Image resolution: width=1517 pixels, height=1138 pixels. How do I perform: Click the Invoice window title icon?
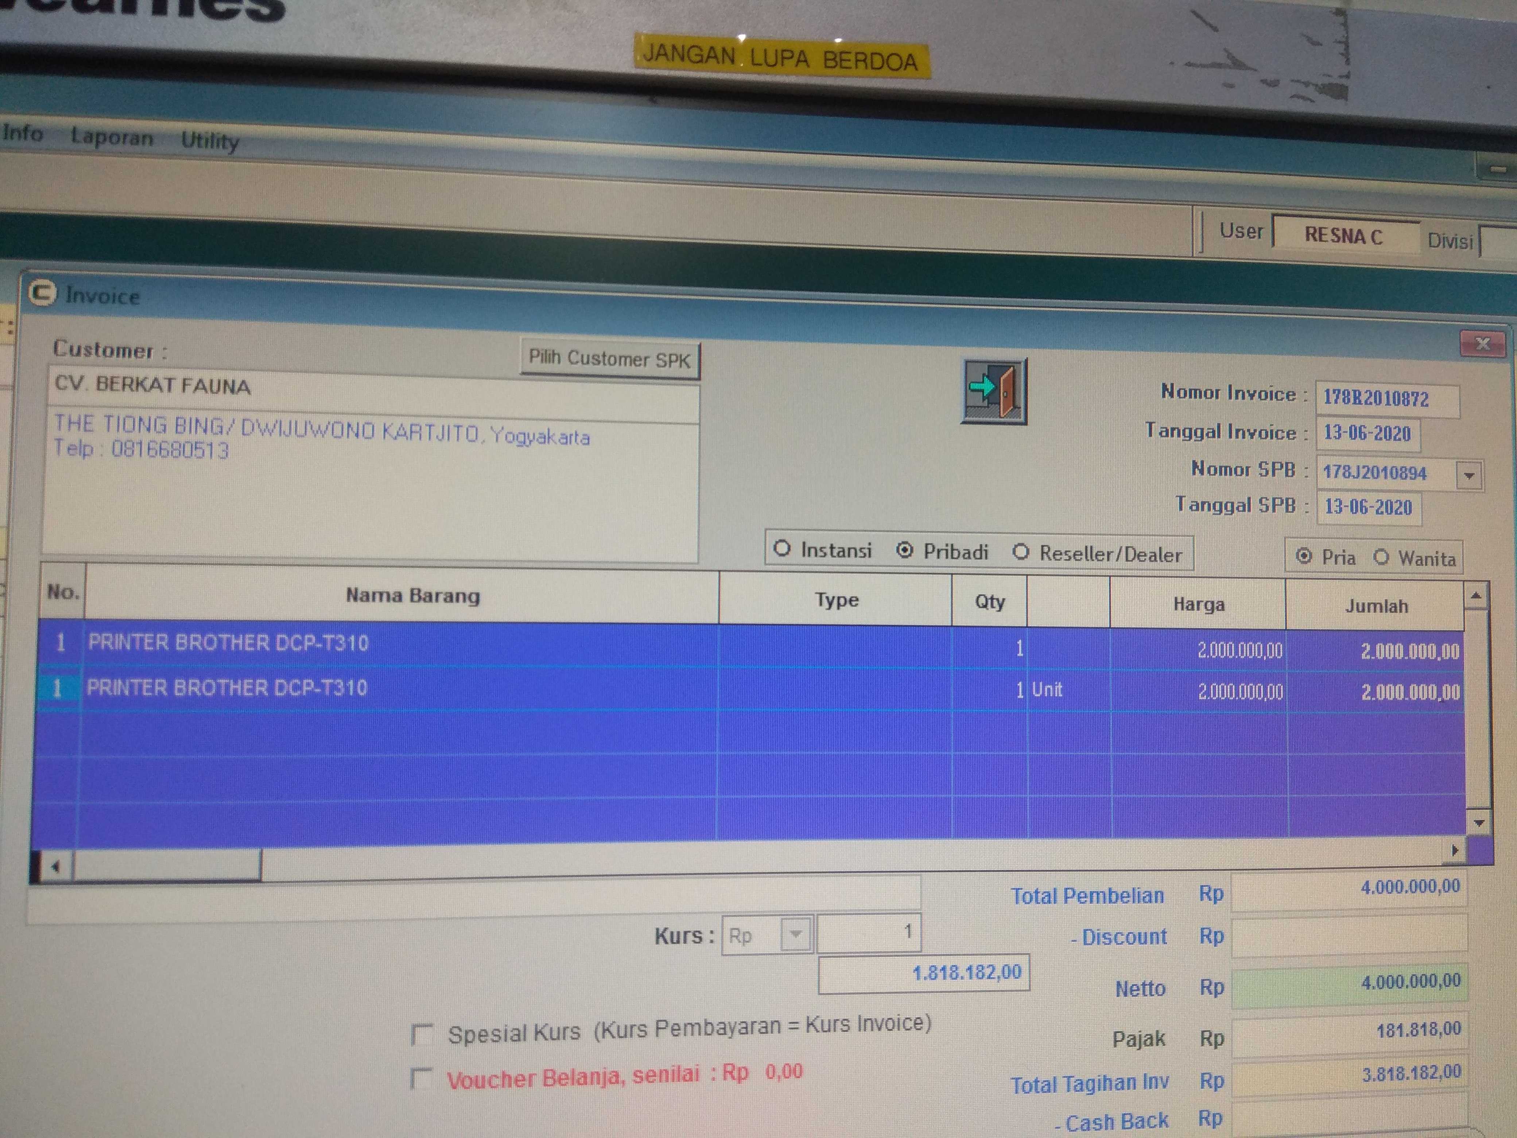[x=42, y=293]
